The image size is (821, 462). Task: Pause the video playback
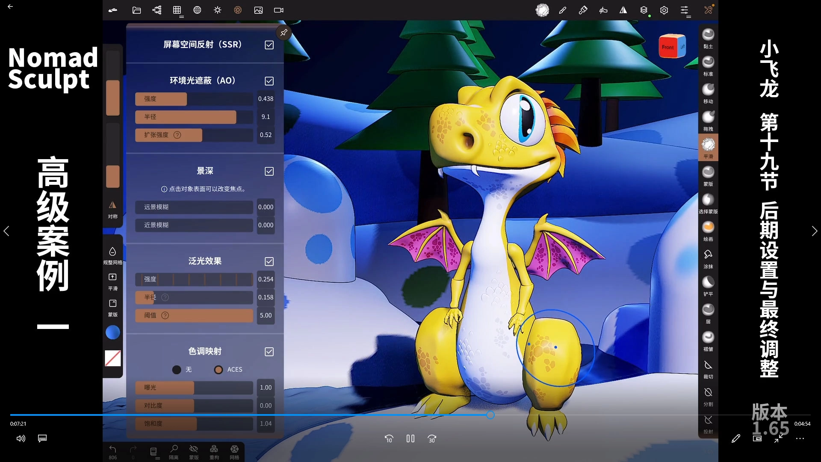pyautogui.click(x=410, y=438)
